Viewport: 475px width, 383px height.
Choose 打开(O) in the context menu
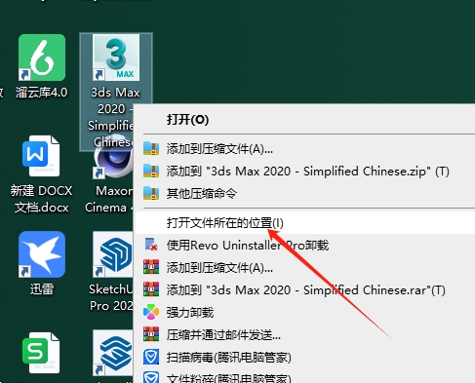304,120
